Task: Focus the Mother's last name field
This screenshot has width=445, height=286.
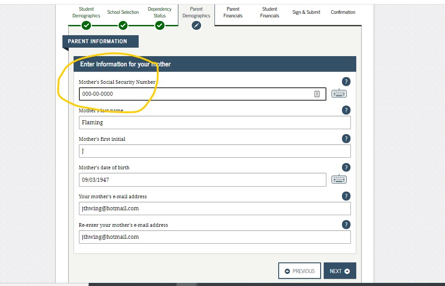Action: point(214,123)
